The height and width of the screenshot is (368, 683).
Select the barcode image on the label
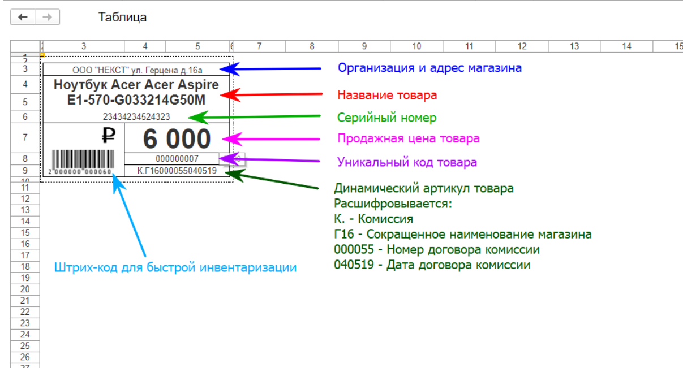tap(81, 163)
